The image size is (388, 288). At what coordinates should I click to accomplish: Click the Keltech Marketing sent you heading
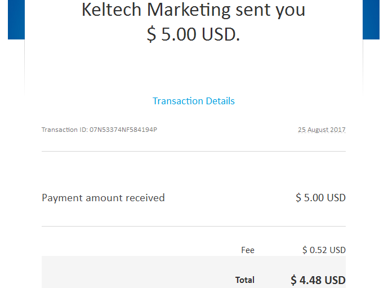[194, 10]
